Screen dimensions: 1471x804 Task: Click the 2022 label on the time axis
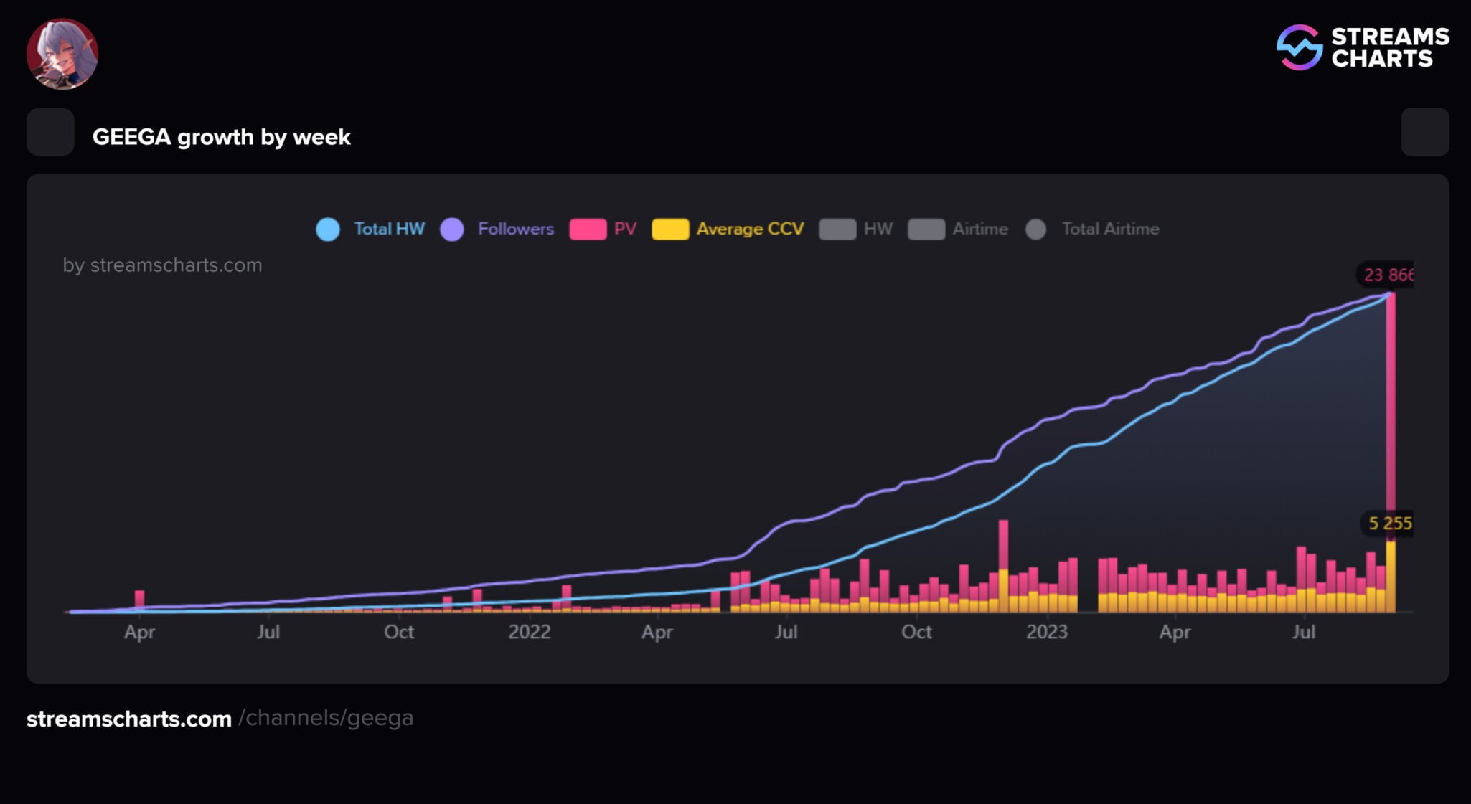529,632
